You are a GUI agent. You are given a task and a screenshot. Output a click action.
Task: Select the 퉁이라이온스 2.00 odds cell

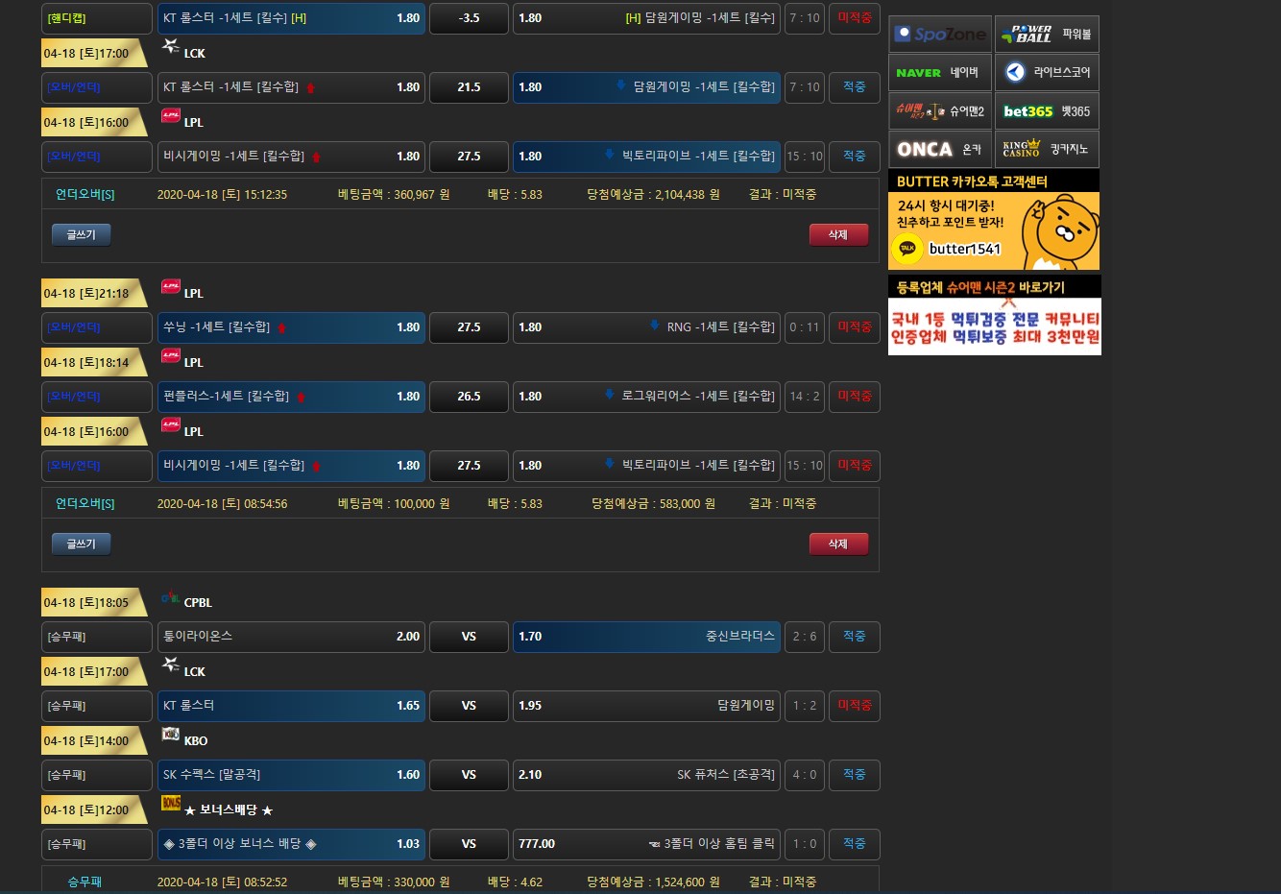click(x=291, y=637)
